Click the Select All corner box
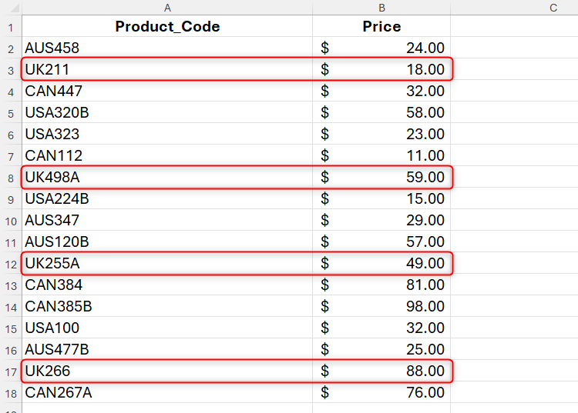Image resolution: width=578 pixels, height=413 pixels. [10, 7]
